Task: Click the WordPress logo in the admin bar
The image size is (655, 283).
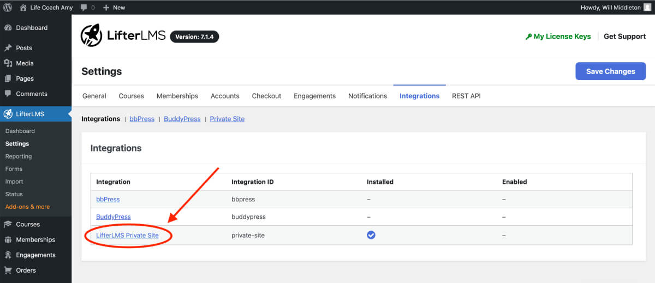Action: (x=8, y=8)
